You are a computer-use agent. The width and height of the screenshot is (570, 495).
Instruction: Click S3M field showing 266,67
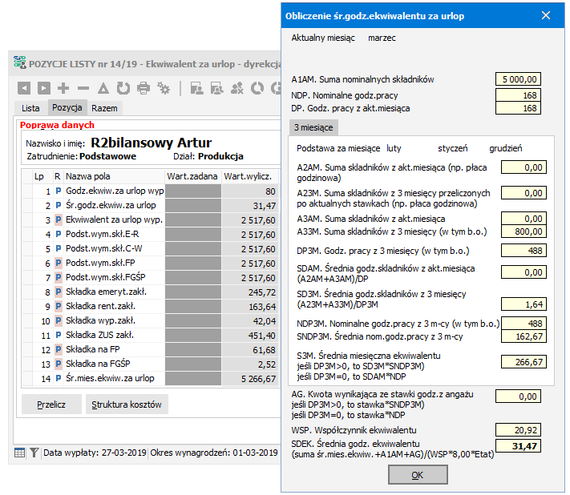[x=524, y=362]
